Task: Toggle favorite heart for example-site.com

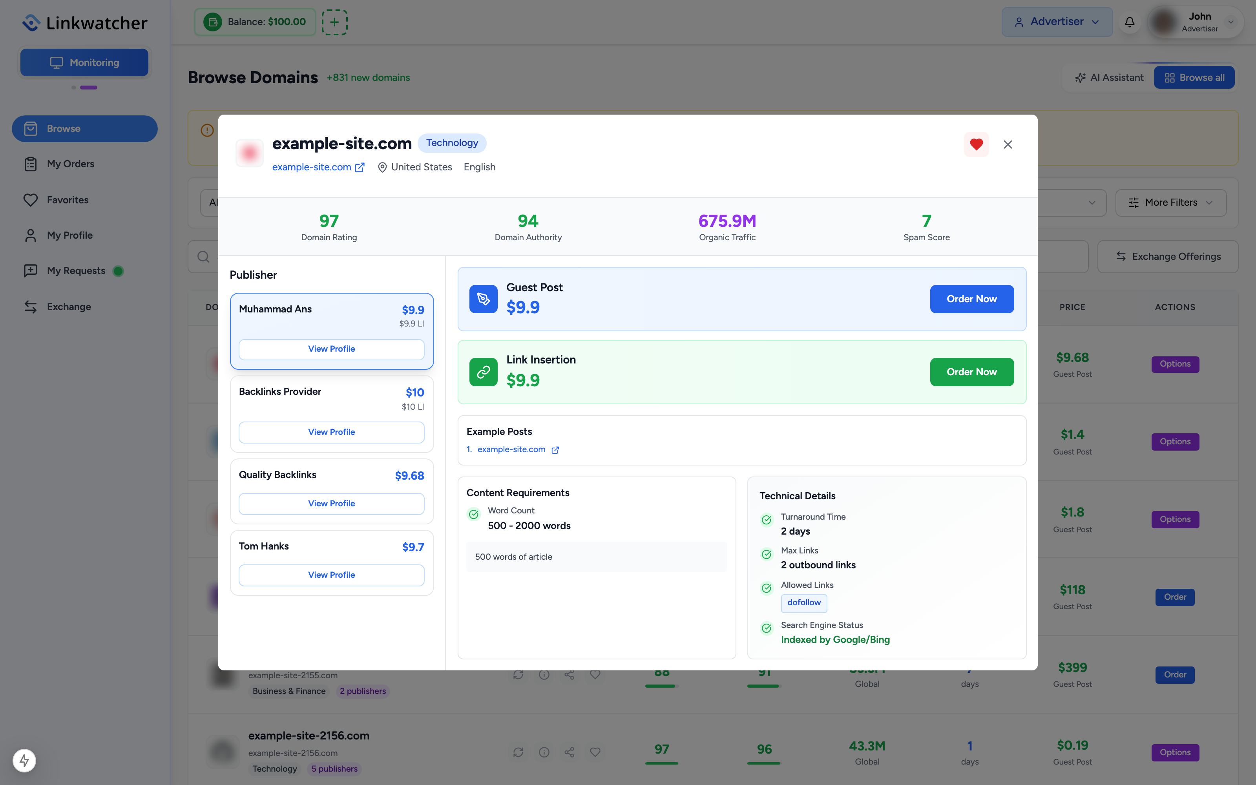Action: (976, 144)
